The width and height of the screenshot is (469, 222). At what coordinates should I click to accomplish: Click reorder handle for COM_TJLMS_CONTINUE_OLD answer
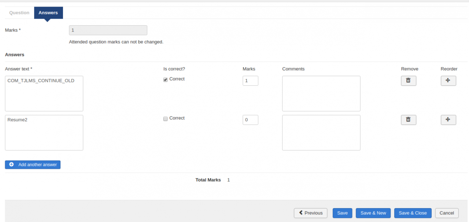click(x=448, y=81)
